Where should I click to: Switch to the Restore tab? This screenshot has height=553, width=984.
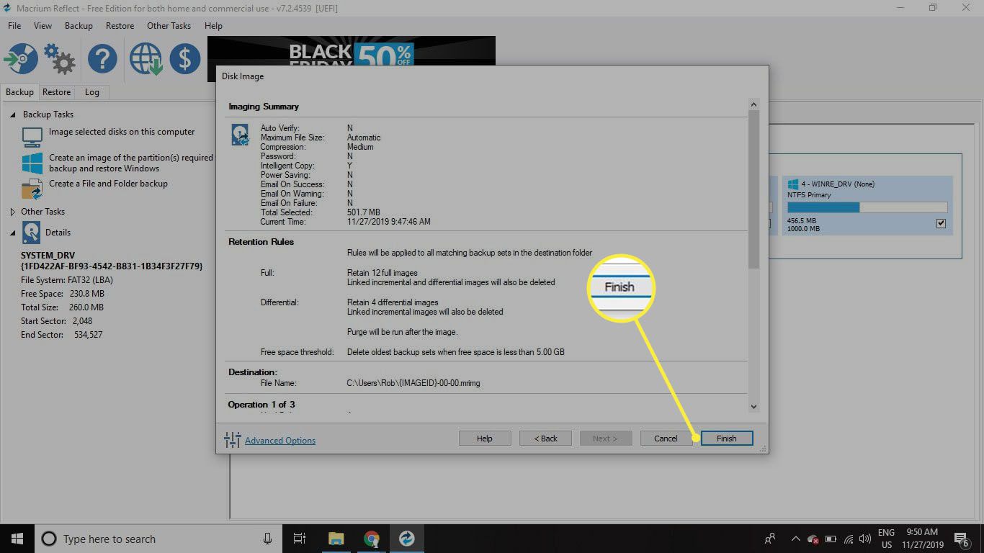point(56,92)
